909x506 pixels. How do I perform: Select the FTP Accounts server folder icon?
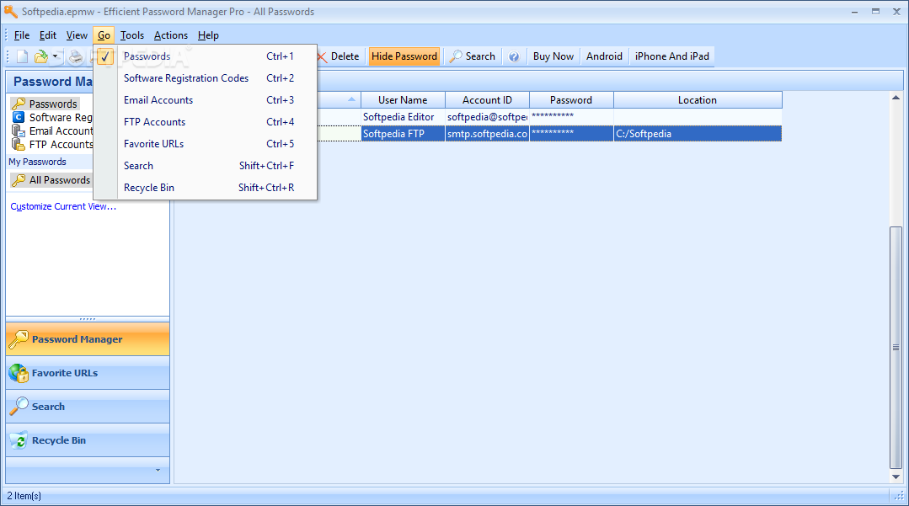coord(19,144)
